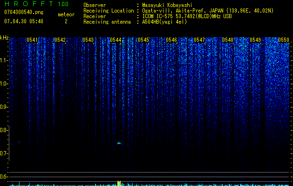The height and width of the screenshot is (186, 293).
Task: Click observer name Masayuki Kobayashi
Action: (x=167, y=5)
